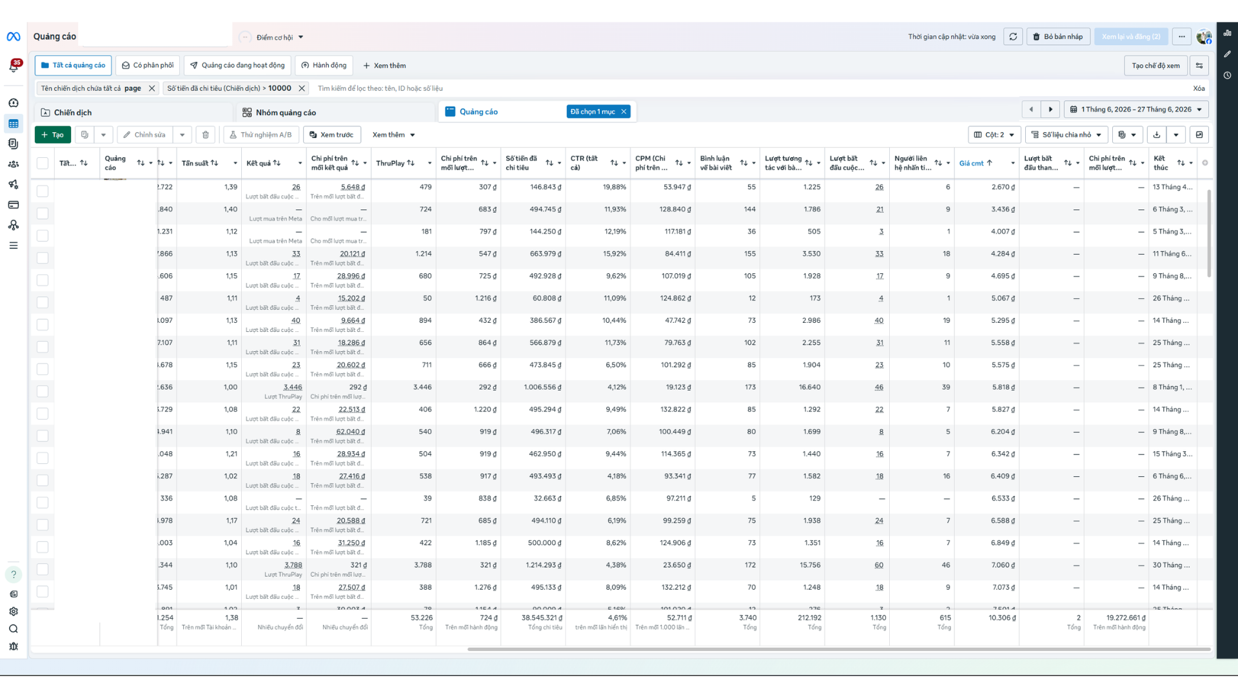Open the bar chart panel in right rail
1238x696 pixels.
coord(1227,33)
